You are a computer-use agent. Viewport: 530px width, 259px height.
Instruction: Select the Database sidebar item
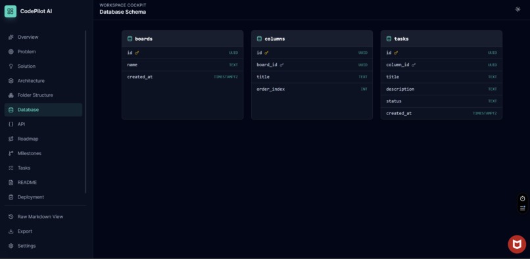tap(43, 110)
